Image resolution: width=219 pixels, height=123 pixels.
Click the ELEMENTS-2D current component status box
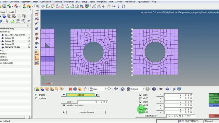(x=191, y=121)
